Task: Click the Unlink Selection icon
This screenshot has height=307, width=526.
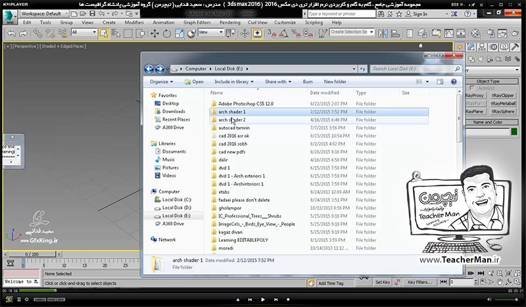Action: click(50, 34)
